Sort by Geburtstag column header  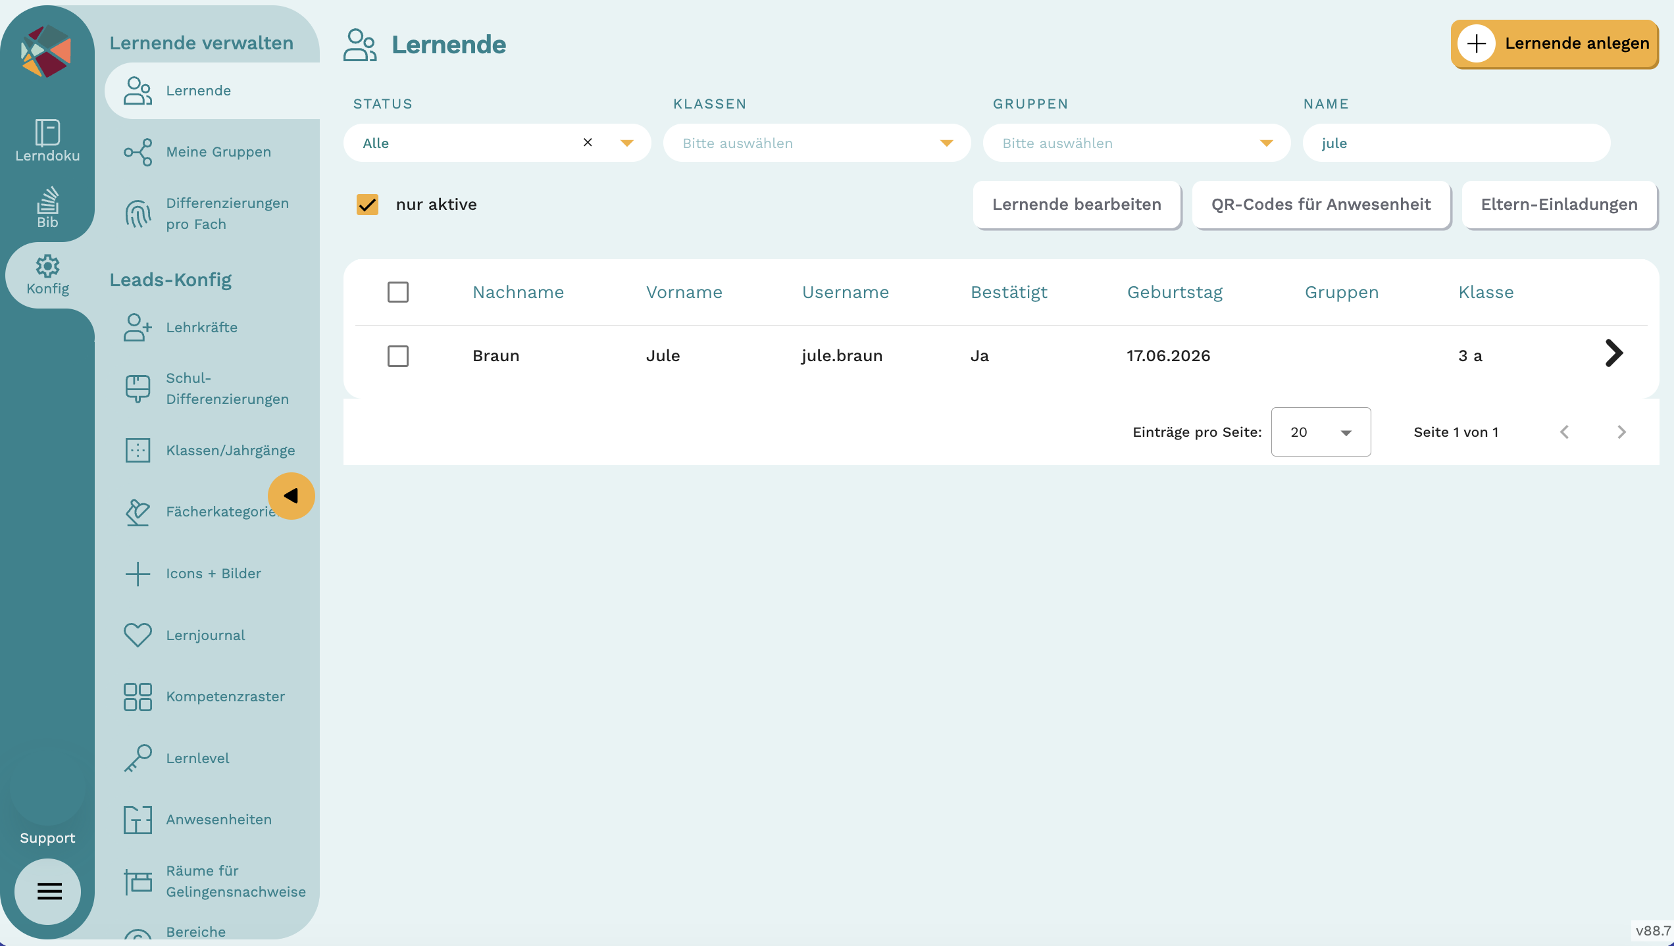point(1175,292)
